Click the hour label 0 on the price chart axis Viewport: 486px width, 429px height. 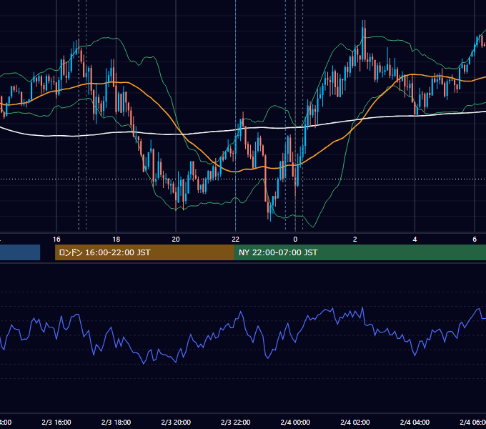click(295, 240)
